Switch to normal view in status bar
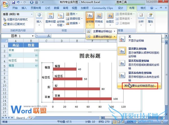This screenshot has height=125, width=169. (115, 122)
